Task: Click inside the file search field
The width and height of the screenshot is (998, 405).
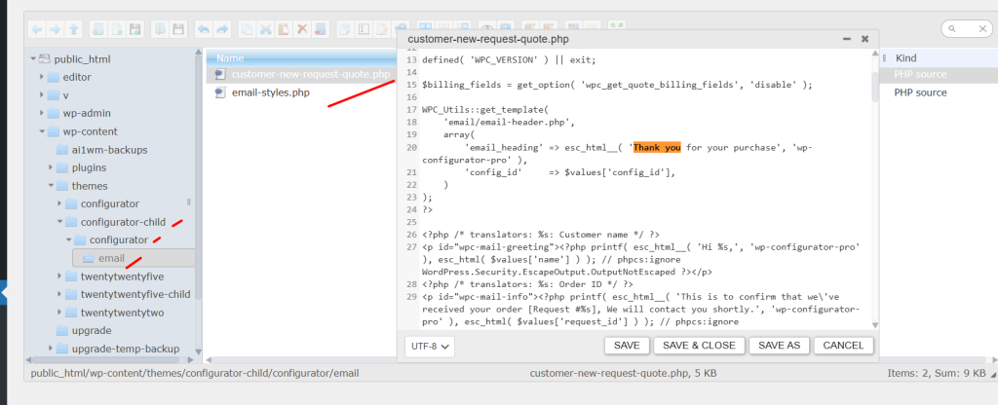Action: click(x=966, y=28)
